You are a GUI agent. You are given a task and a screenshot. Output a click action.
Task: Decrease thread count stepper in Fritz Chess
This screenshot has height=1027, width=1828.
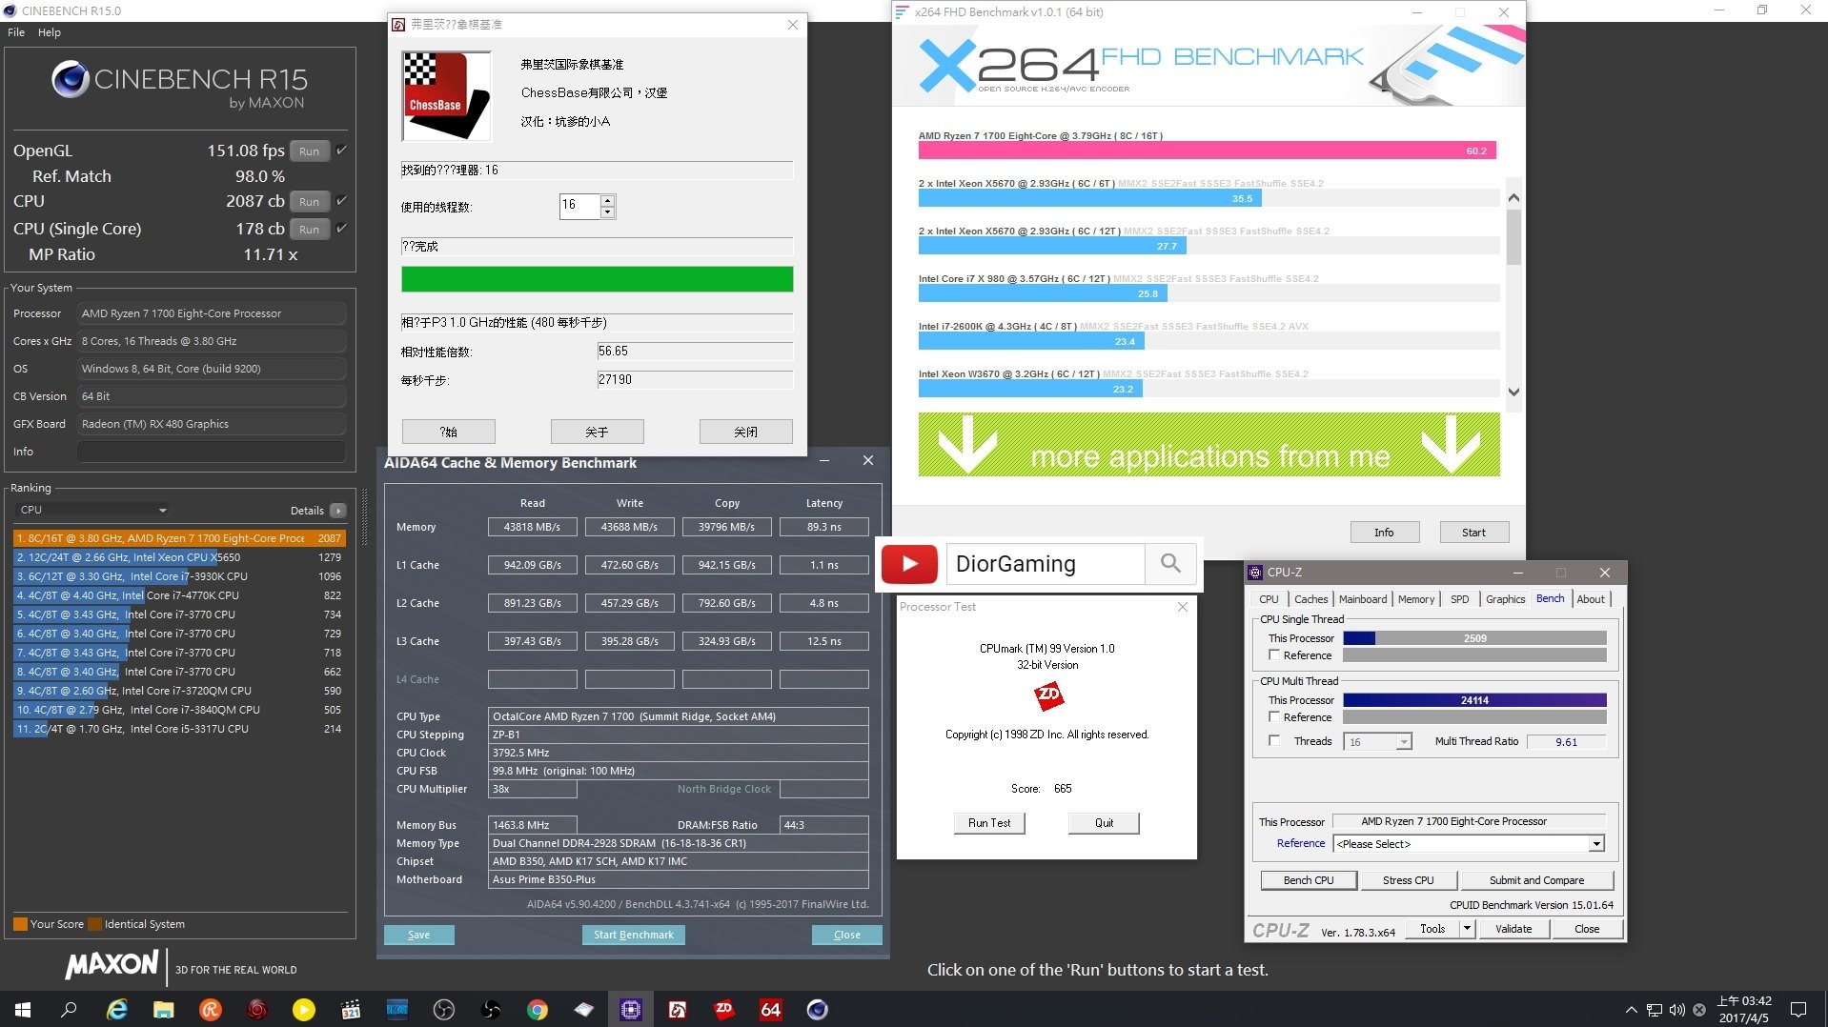[x=608, y=212]
